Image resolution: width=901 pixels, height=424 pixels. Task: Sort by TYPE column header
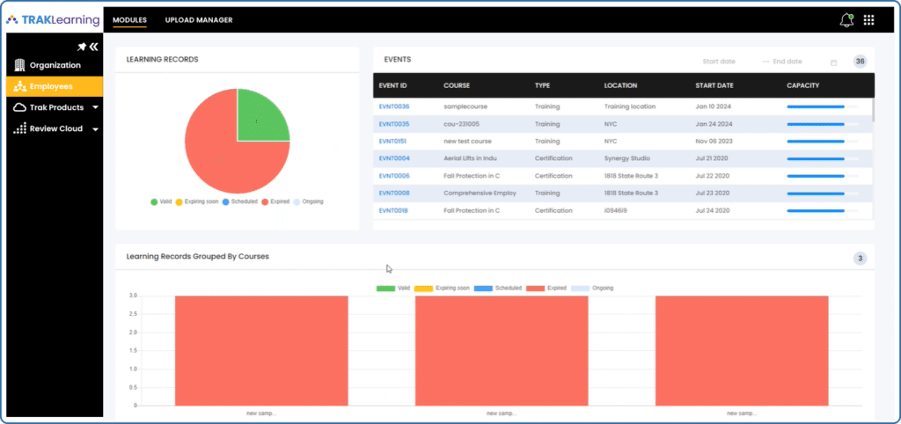click(542, 85)
